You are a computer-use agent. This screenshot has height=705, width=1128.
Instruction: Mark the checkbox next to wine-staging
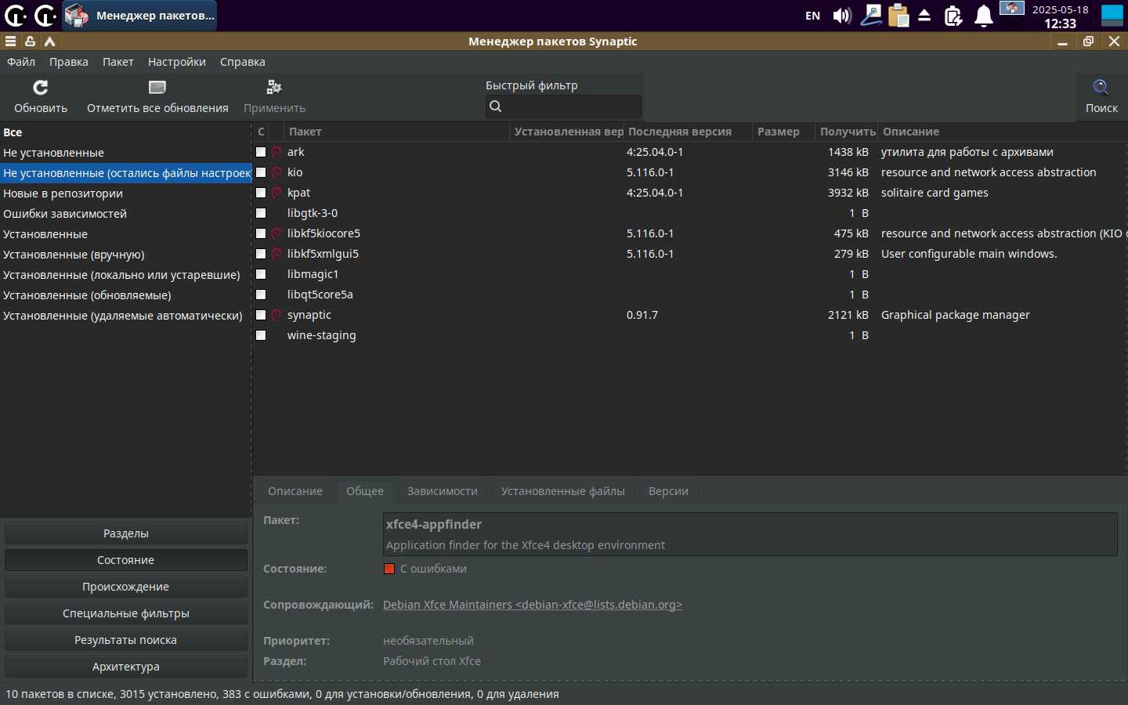click(262, 335)
